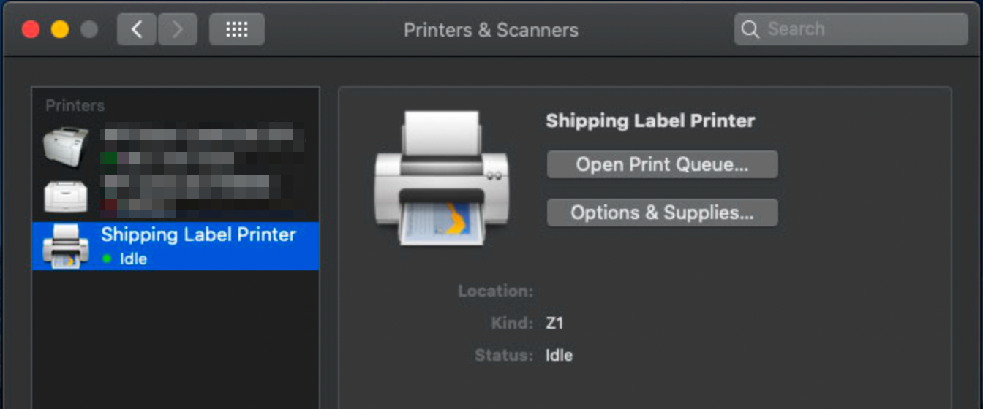Click the green Idle status dot
The height and width of the screenshot is (409, 983).
tap(108, 259)
